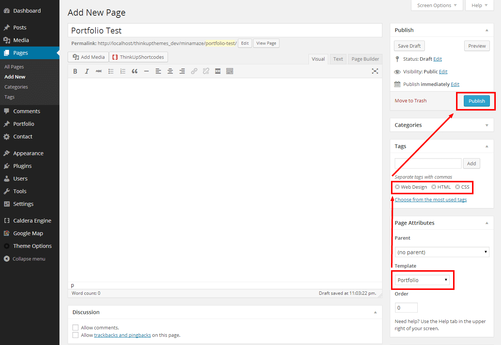Open Categories submenu under Pages

point(16,87)
